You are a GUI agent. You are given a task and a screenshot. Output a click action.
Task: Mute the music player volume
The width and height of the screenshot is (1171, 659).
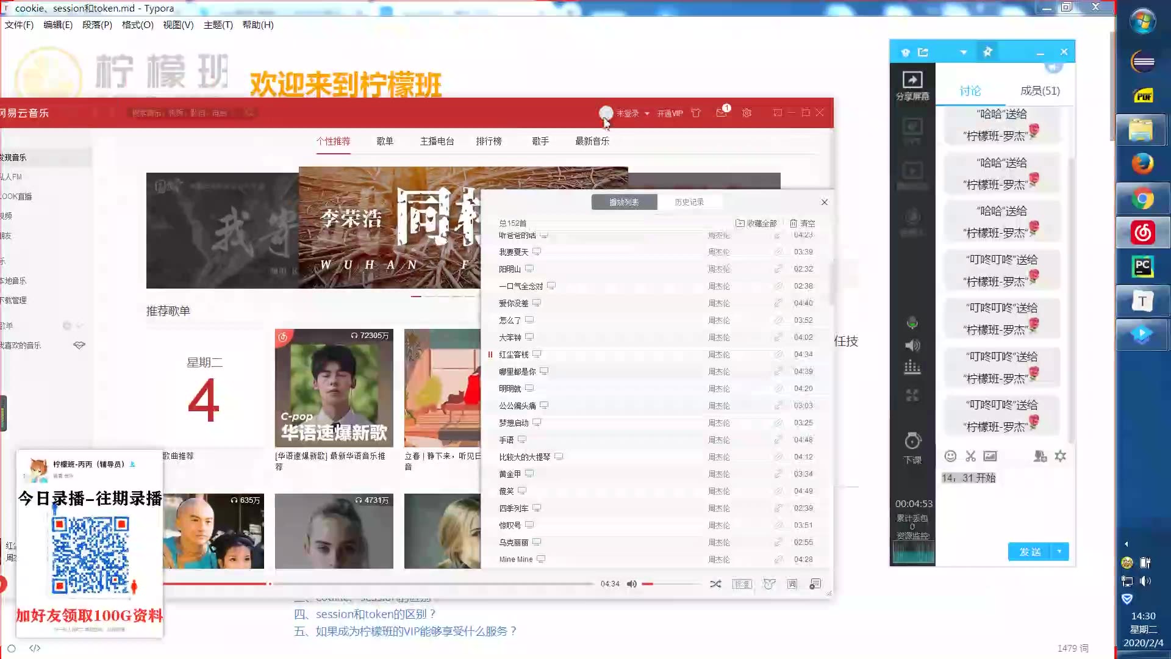pyautogui.click(x=632, y=584)
